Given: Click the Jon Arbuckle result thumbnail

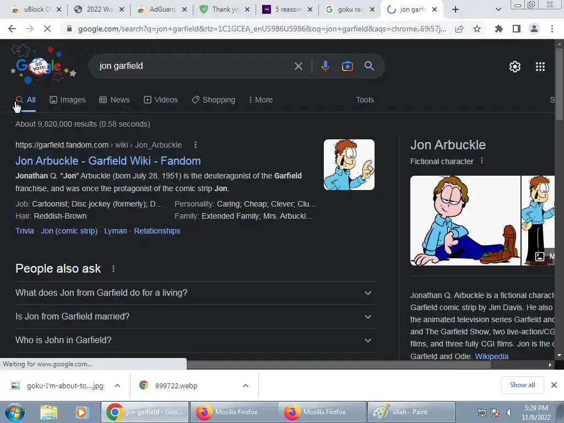Looking at the screenshot, I should click(349, 165).
